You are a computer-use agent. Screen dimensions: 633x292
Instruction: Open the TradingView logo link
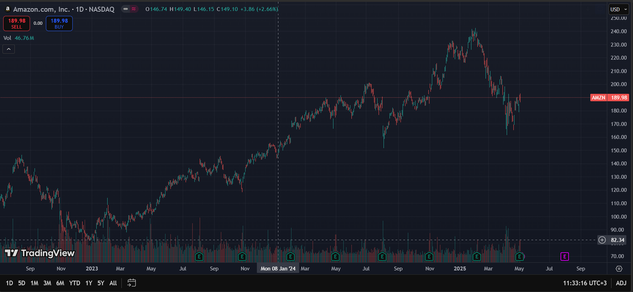pos(40,253)
